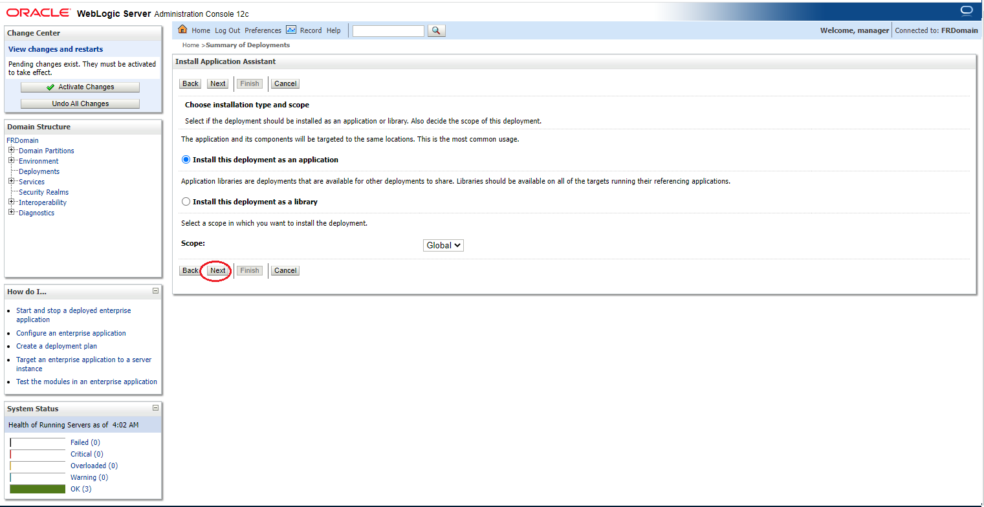Open Help in the toolbar

333,30
